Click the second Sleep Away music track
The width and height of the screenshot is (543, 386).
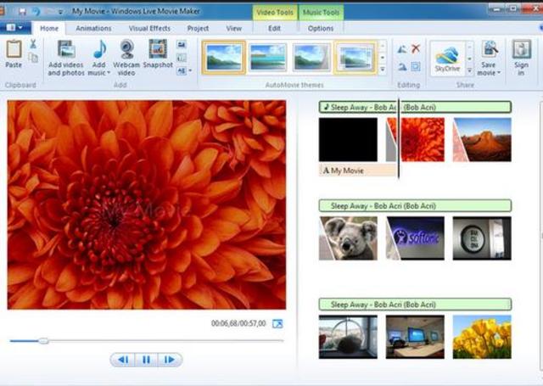(415, 206)
